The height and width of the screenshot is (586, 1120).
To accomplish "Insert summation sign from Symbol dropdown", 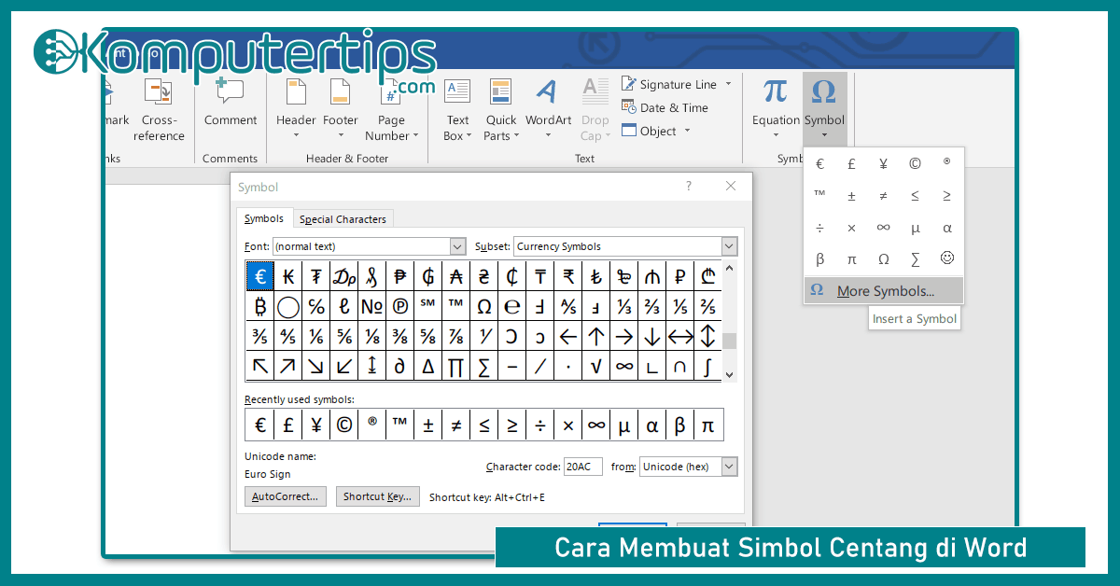I will coord(915,259).
